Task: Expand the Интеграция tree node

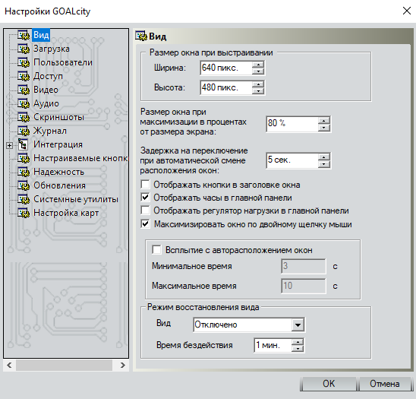Action: (10, 146)
